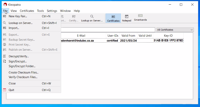Click the Export menu entry icon

pos(5,35)
